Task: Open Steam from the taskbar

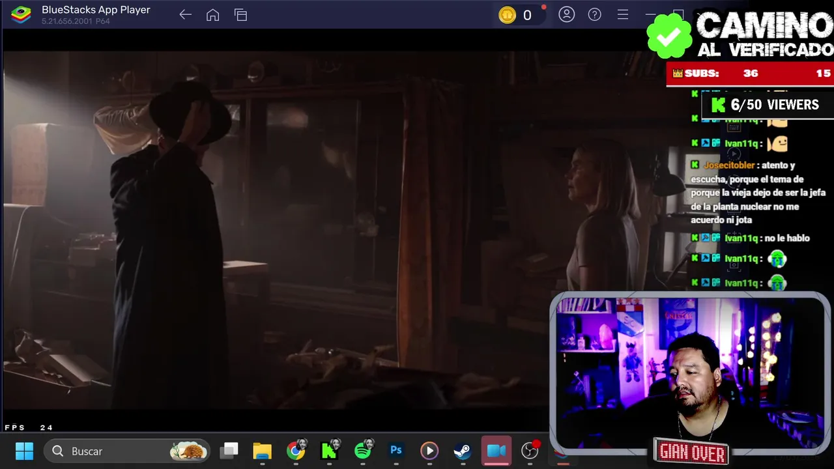Action: [463, 451]
